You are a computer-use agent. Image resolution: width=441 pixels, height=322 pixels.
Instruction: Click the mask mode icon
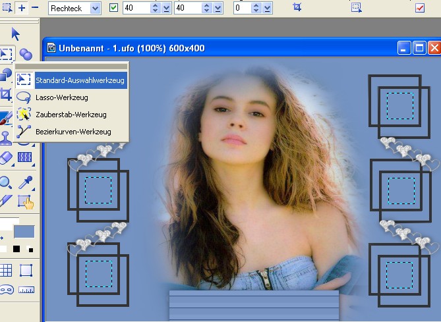click(x=7, y=290)
